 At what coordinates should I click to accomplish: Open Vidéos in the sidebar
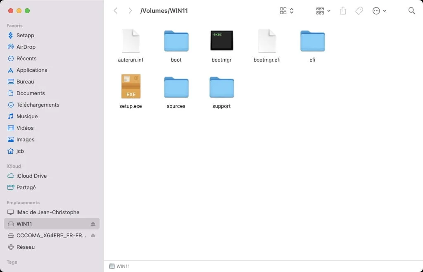click(x=52, y=128)
